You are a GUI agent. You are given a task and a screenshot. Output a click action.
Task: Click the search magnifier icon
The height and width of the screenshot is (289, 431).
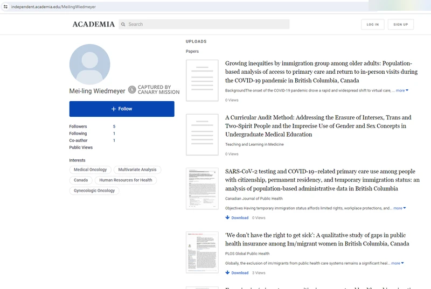123,24
